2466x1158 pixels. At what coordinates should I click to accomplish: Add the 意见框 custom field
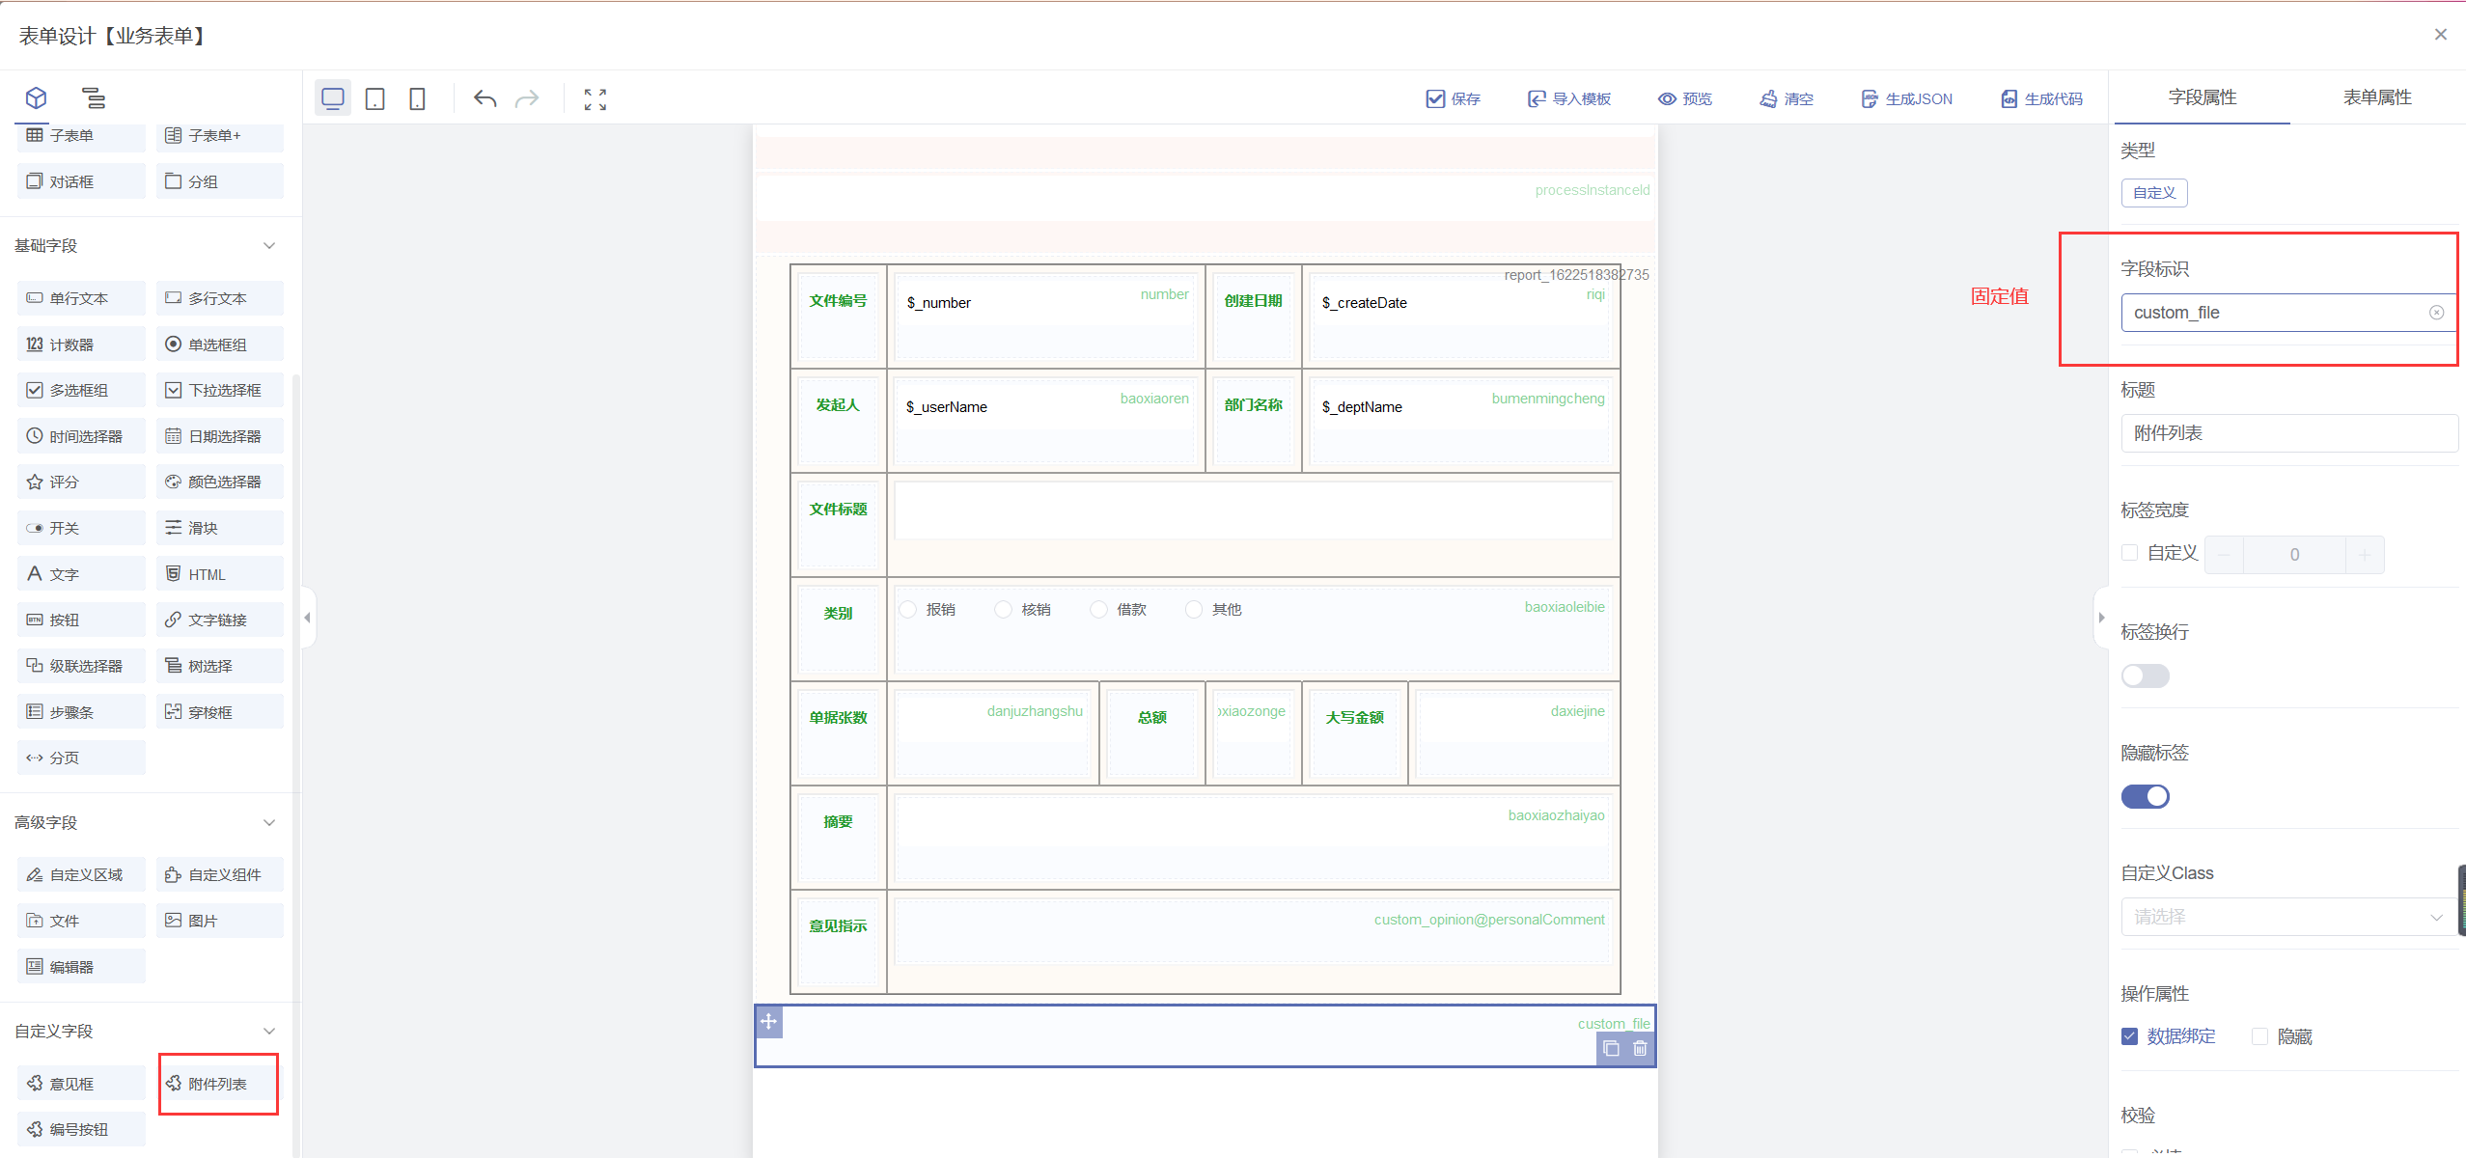pos(81,1084)
